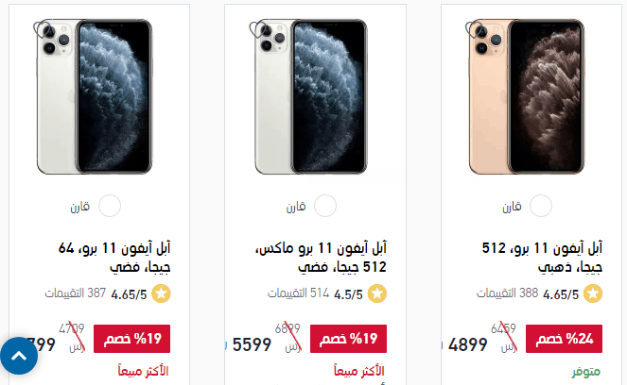Add silver iPhone 11 Pro 64GB to wishlist heart
Image resolution: width=627 pixels, height=385 pixels.
point(43,29)
